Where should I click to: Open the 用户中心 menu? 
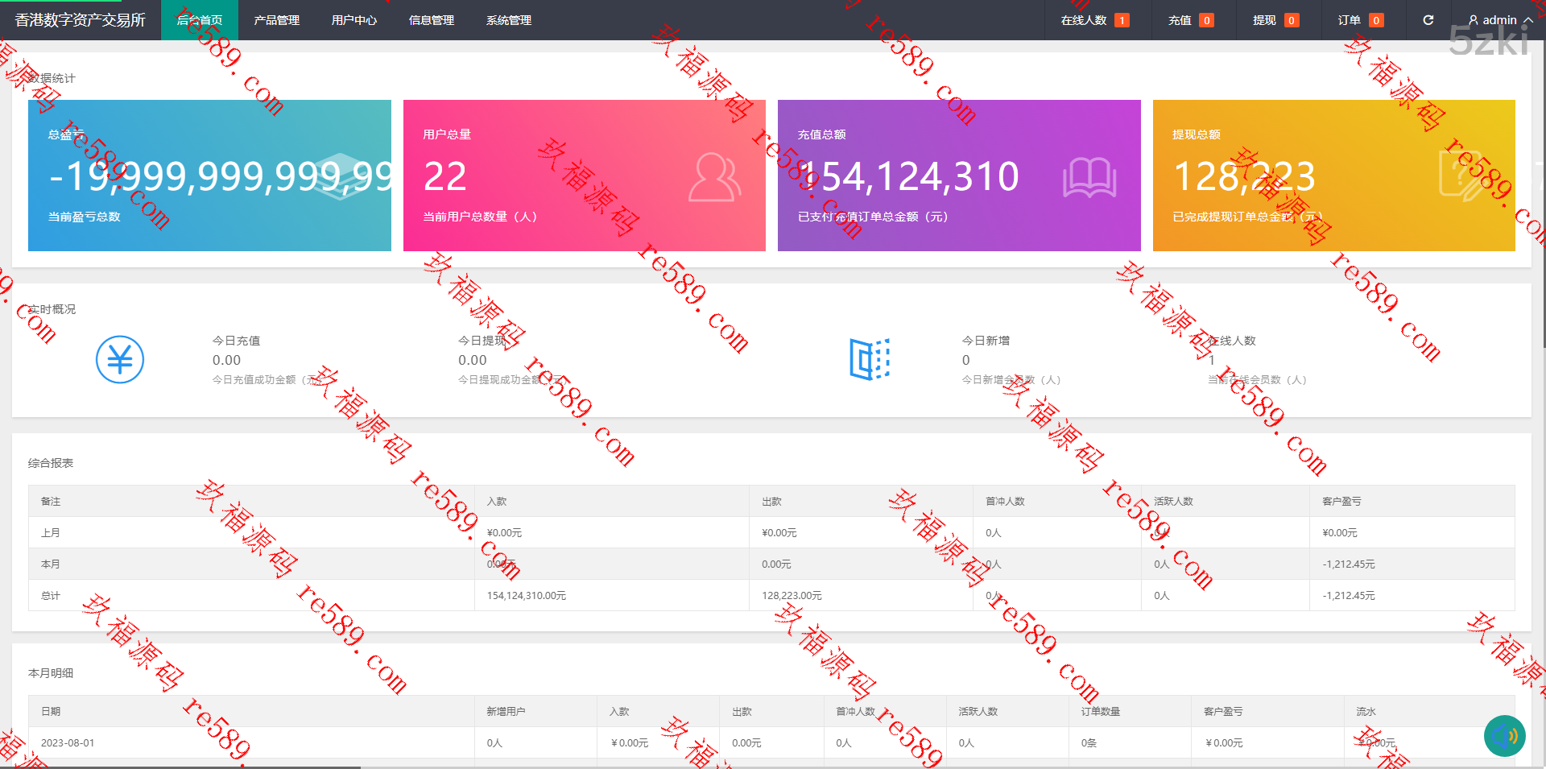click(353, 20)
